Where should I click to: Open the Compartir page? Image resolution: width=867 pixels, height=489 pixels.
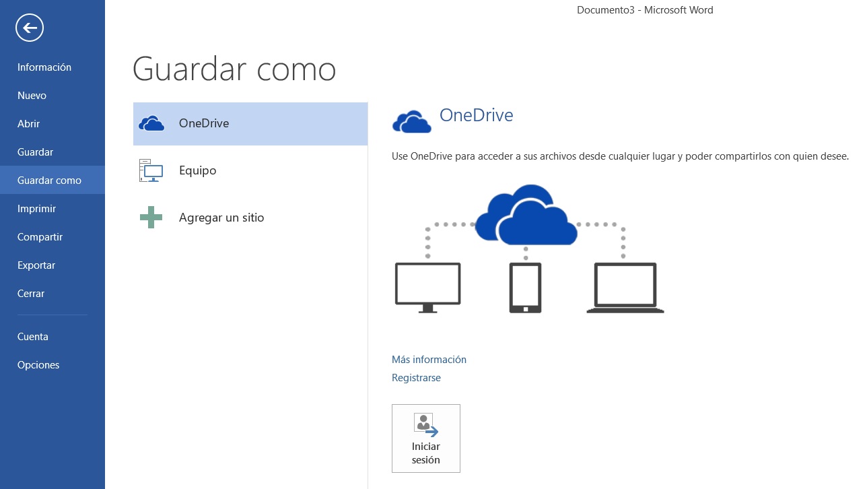point(53,237)
